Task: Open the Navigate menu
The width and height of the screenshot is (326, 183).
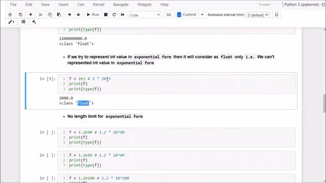Action: (121, 5)
